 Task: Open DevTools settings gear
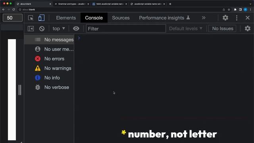click(225, 17)
